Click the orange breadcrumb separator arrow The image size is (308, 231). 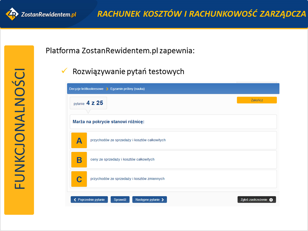pyautogui.click(x=107, y=89)
